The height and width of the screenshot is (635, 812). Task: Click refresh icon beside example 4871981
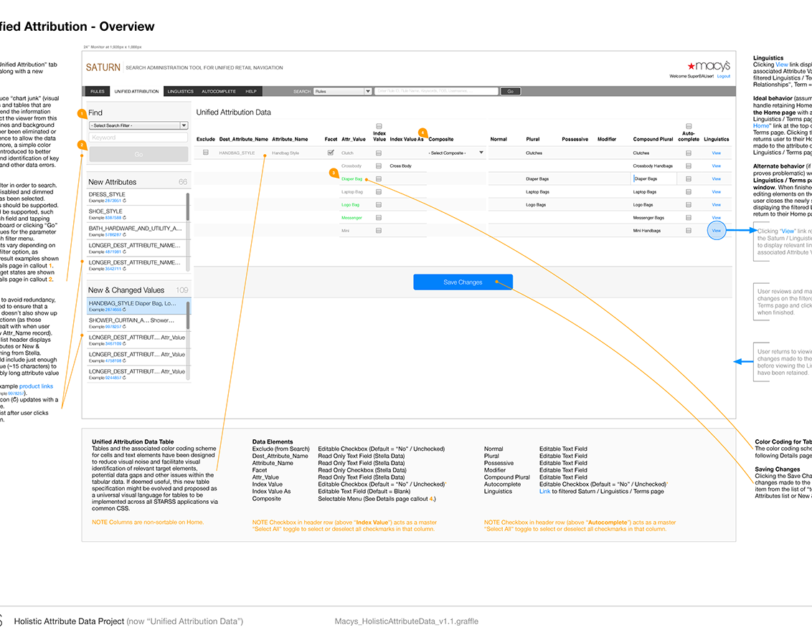coord(124,252)
